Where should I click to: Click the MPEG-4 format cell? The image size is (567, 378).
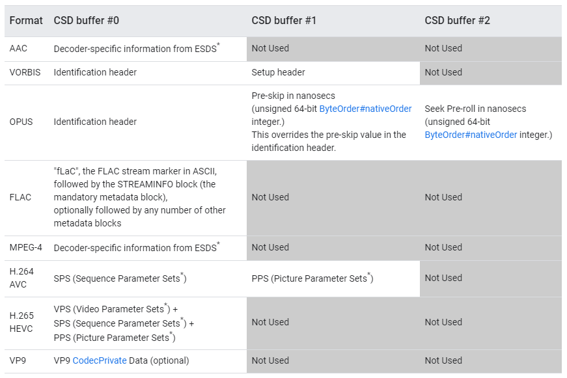(x=26, y=247)
